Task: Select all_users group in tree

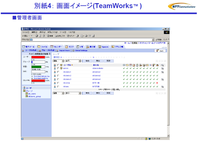Action: tap(32, 94)
